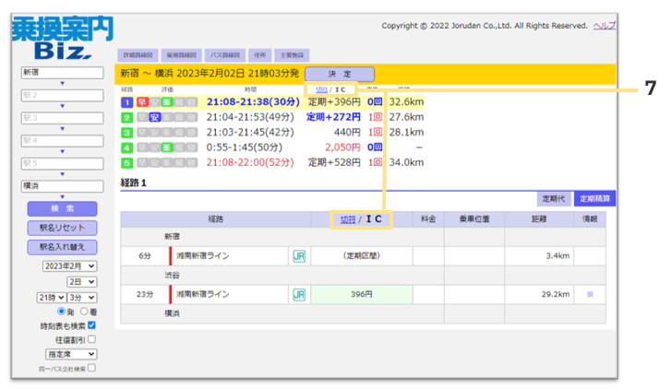
Task: Click JR icon in 新宿 to 渋谷 row
Action: [x=298, y=255]
